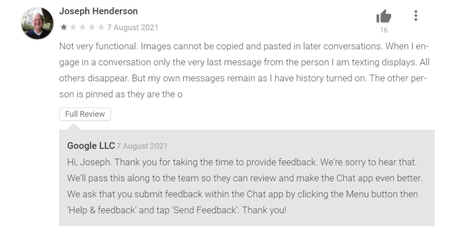The height and width of the screenshot is (231, 465).
Task: Click the fifth rating star
Action: [x=100, y=27]
